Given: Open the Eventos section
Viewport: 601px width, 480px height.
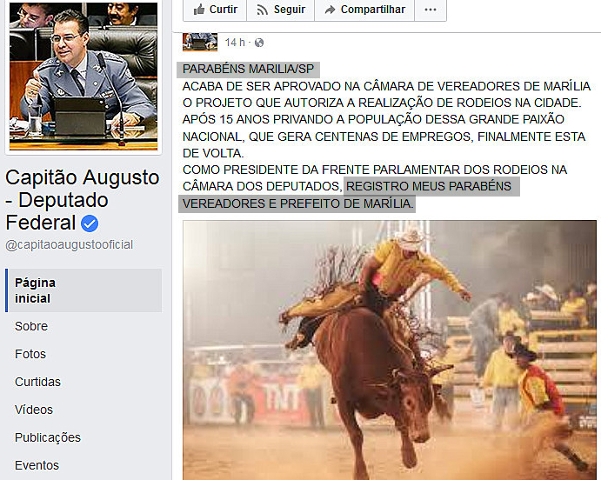Looking at the screenshot, I should (37, 465).
